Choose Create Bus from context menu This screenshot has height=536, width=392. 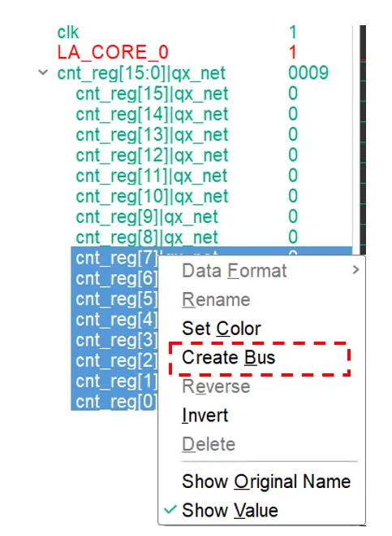point(228,358)
